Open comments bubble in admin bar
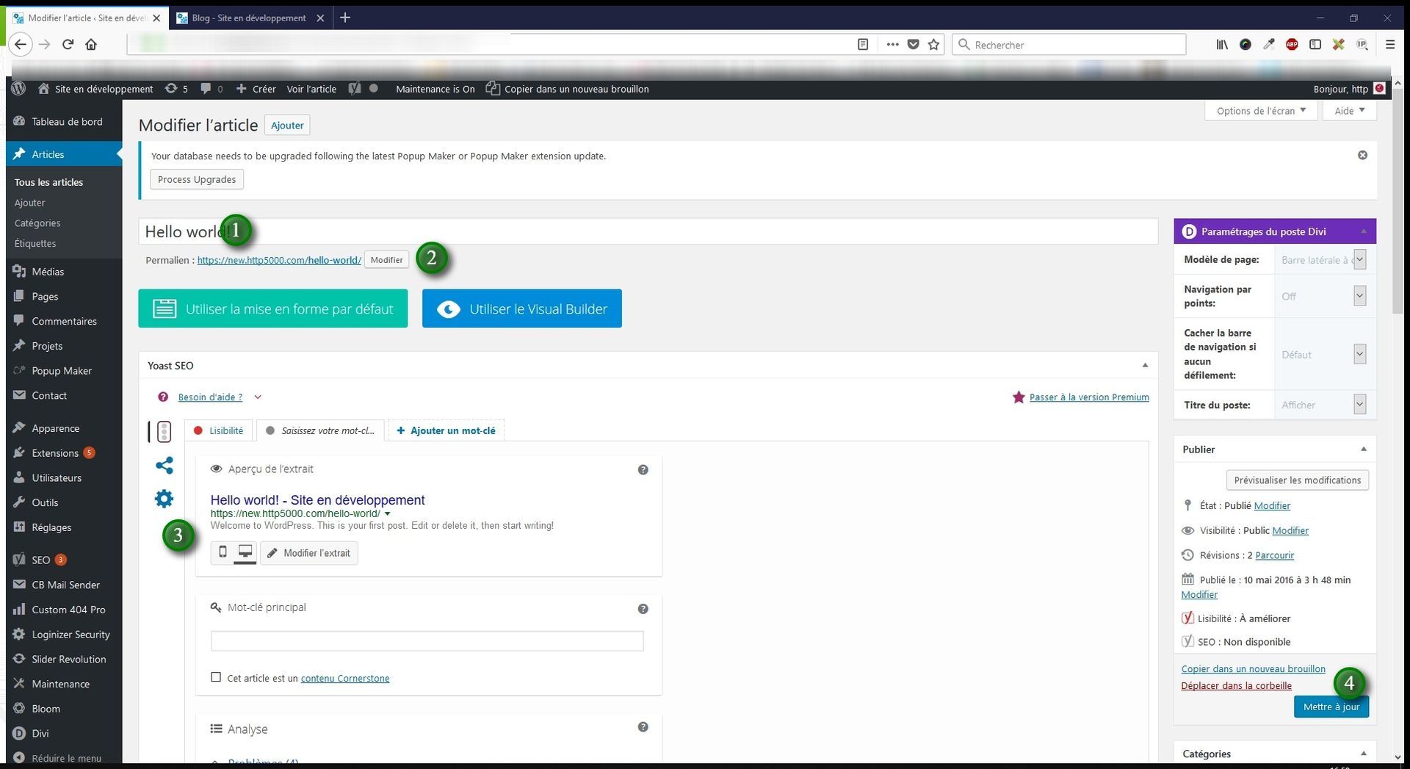Screen dimensions: 1410x769 point(211,89)
